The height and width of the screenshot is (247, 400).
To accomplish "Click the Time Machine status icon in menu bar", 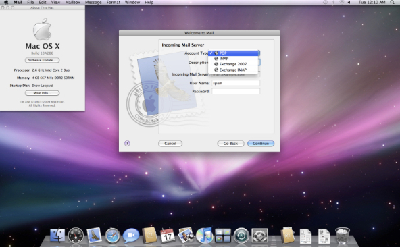I will click(x=325, y=2).
